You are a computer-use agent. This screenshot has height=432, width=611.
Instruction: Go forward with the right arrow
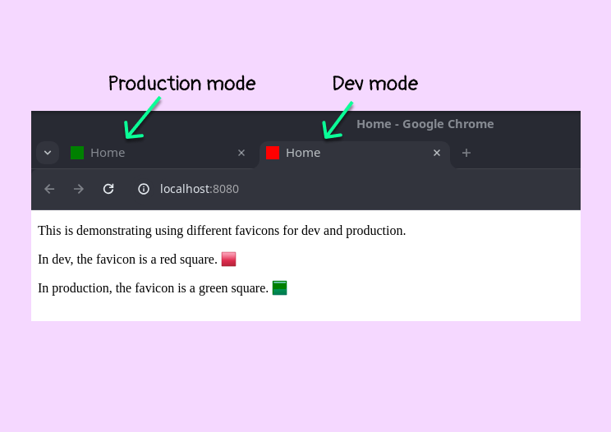point(79,189)
